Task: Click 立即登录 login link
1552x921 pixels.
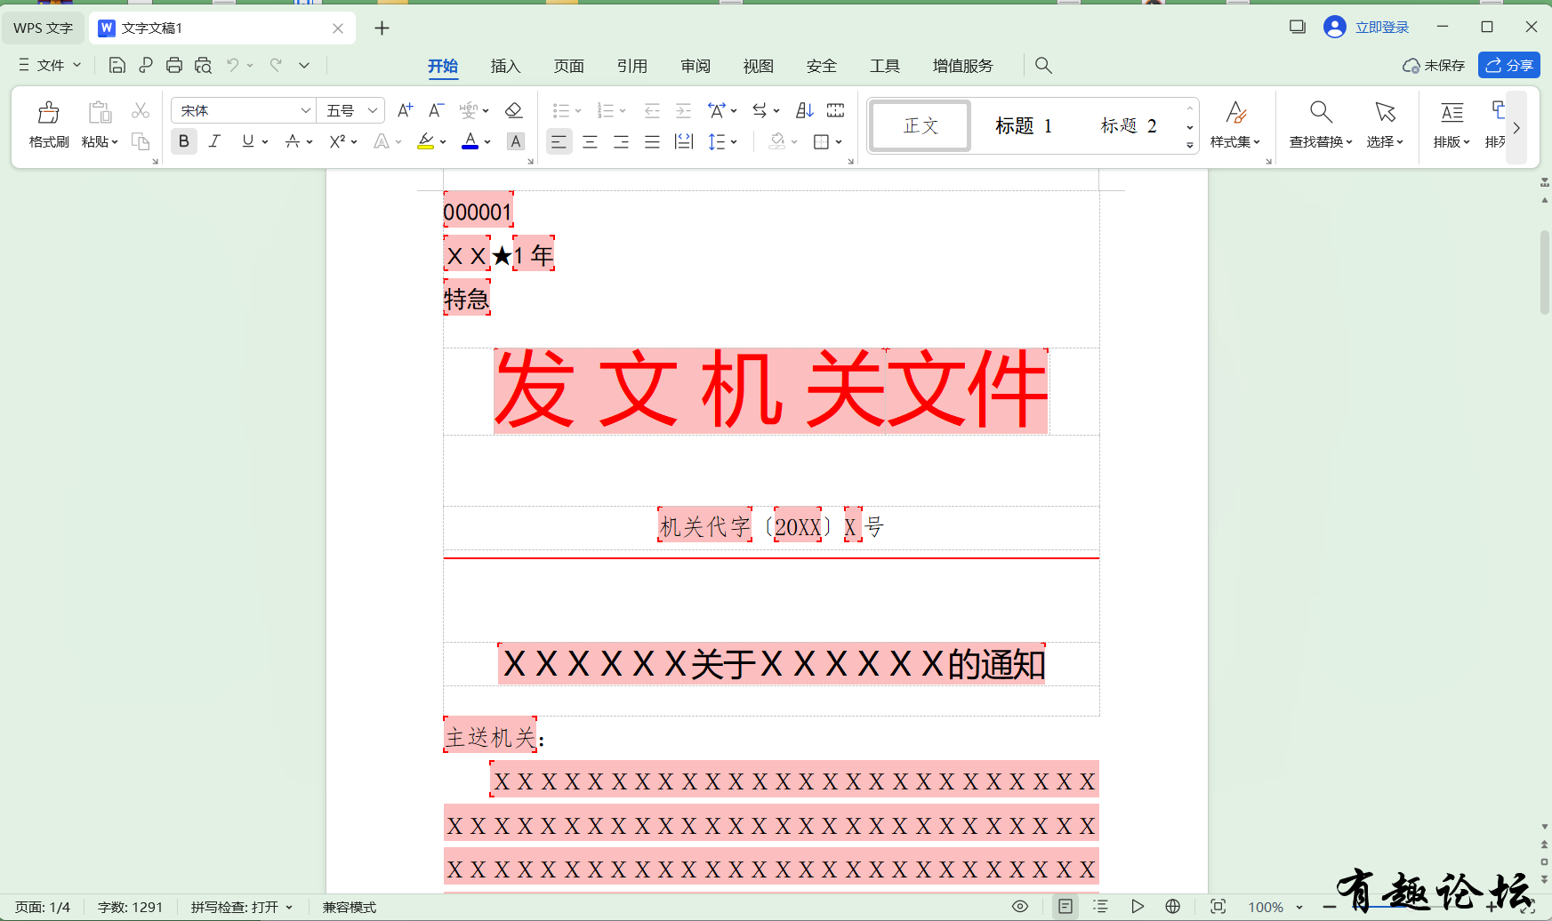Action: (1381, 28)
